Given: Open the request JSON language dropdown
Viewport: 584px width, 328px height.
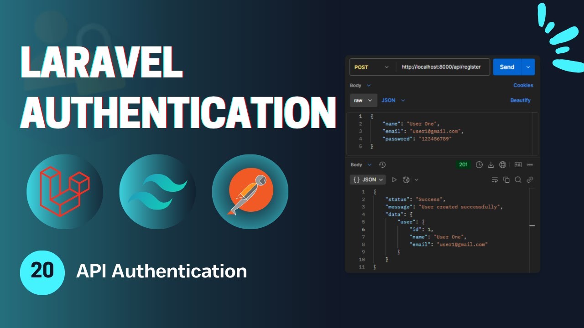Looking at the screenshot, I should [393, 100].
